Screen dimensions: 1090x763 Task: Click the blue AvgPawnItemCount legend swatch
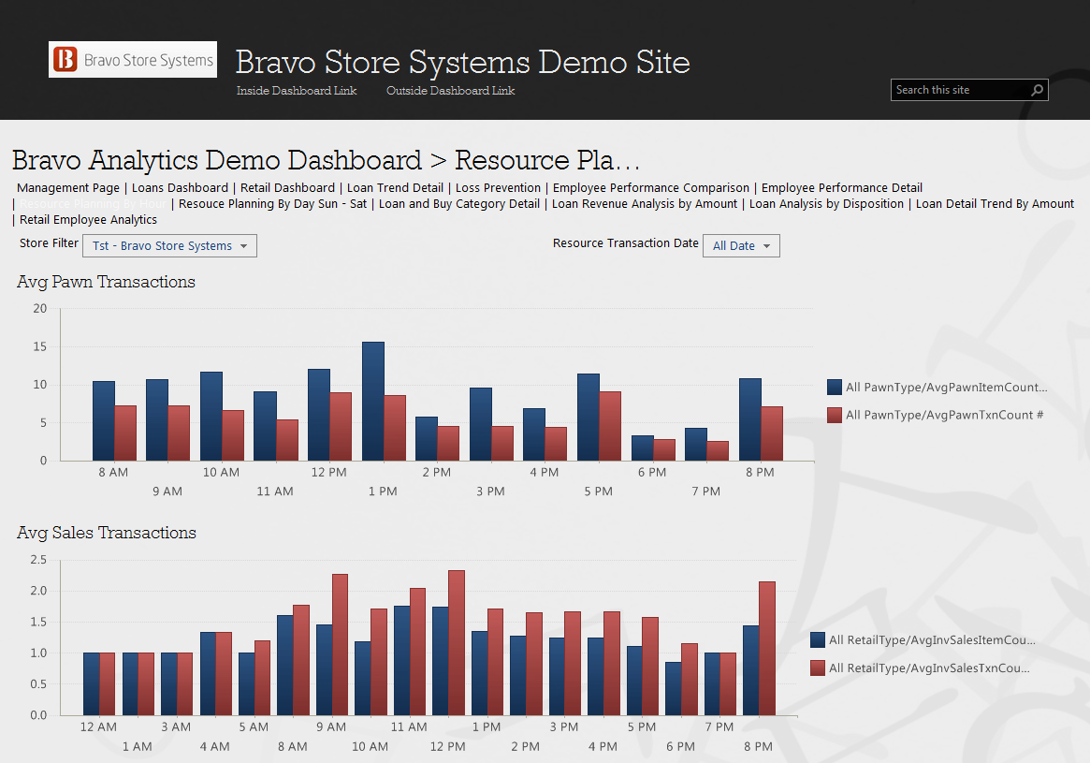tap(835, 388)
